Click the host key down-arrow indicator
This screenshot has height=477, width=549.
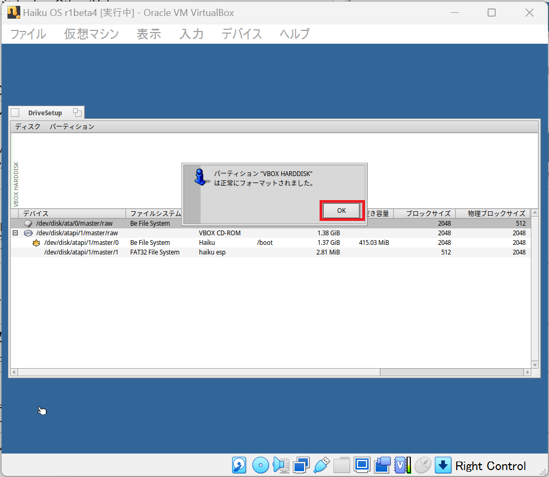click(x=443, y=465)
